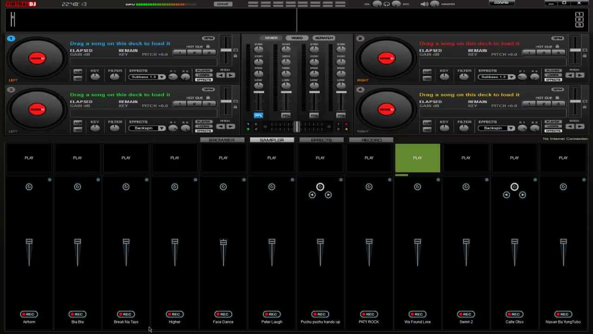Click REC button under Peter Laugh

click(271, 314)
